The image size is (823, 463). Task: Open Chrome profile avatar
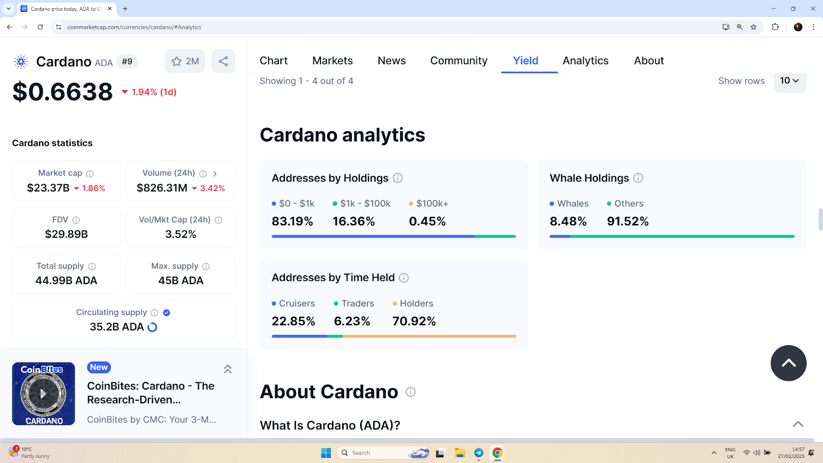[x=798, y=27]
